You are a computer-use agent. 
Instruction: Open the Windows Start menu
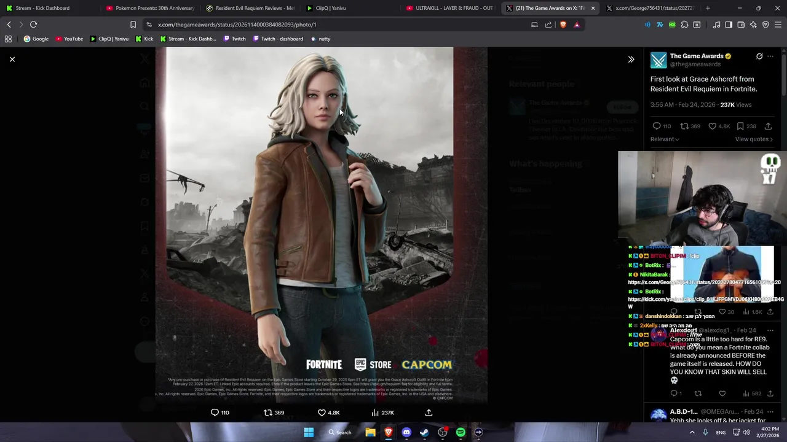tap(309, 432)
